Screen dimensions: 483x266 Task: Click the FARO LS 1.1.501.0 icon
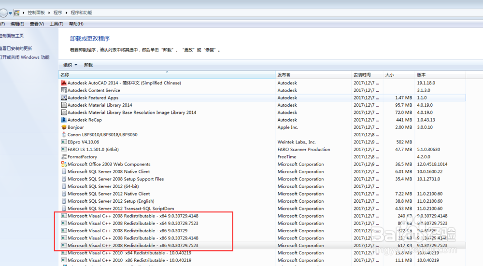tap(64, 149)
